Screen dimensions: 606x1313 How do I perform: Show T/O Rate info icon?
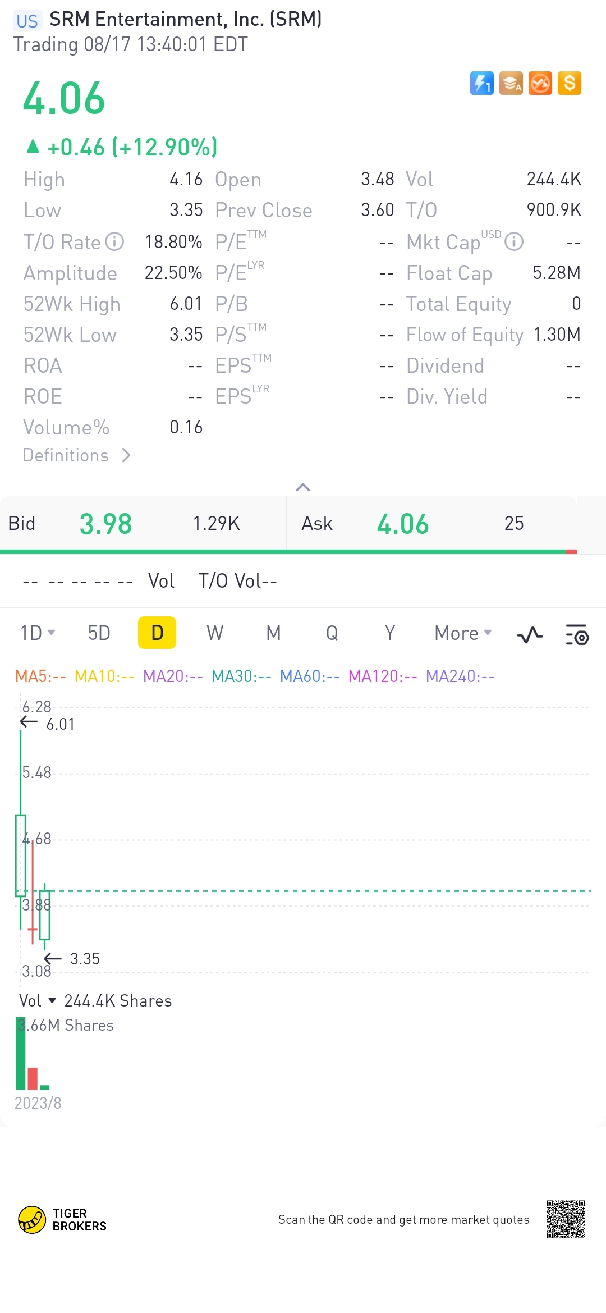click(114, 242)
